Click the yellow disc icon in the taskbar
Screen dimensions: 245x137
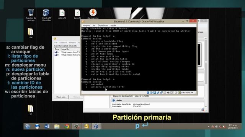(x=87, y=126)
